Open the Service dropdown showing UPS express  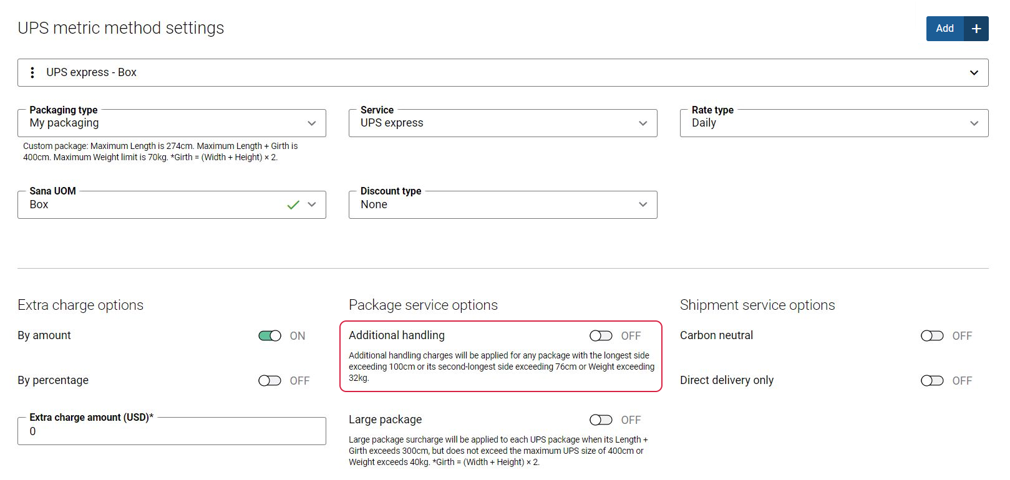click(503, 123)
